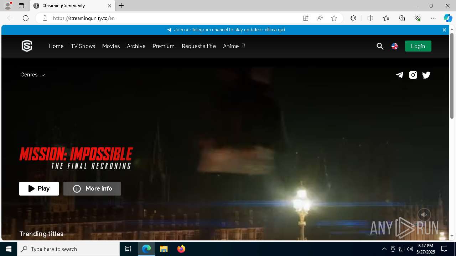
Task: Open the Extensions puzzle icon
Action: (x=353, y=18)
